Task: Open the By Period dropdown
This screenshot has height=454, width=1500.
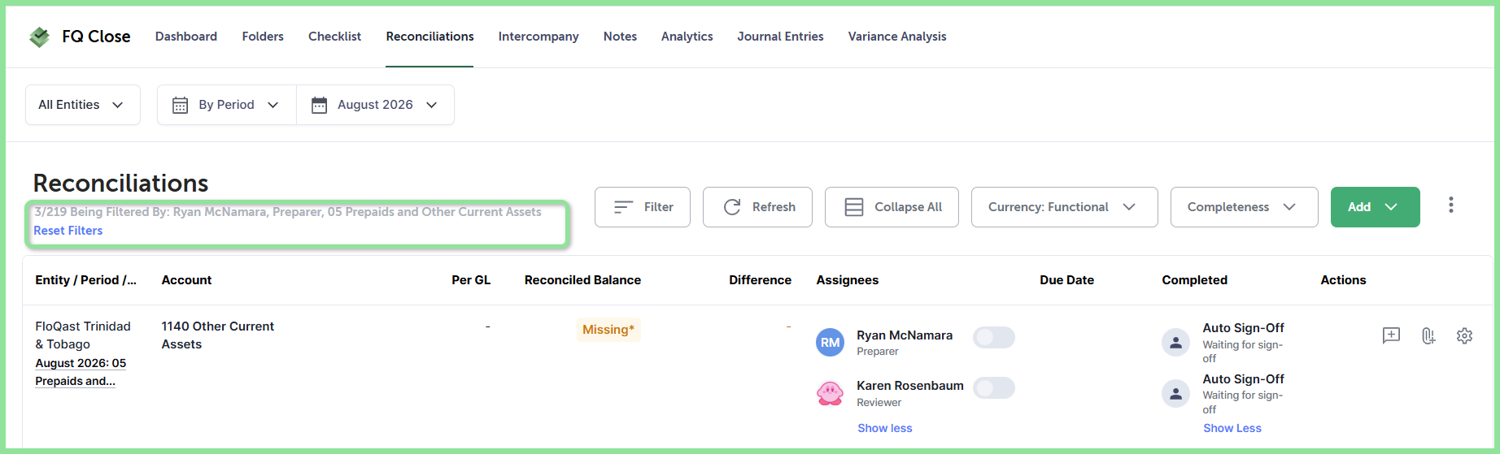Action: coord(227,105)
